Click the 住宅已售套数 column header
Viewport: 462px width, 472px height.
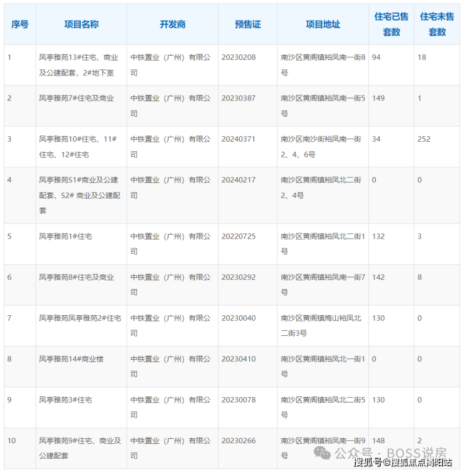[391, 24]
